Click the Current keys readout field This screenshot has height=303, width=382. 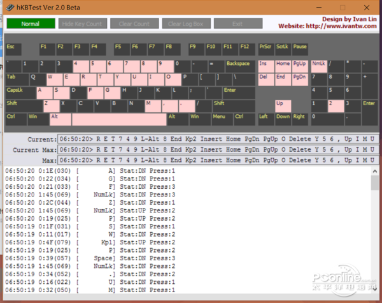click(218, 139)
